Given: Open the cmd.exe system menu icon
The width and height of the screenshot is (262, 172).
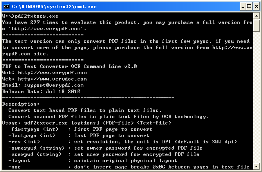Looking at the screenshot, I should [x=7, y=7].
